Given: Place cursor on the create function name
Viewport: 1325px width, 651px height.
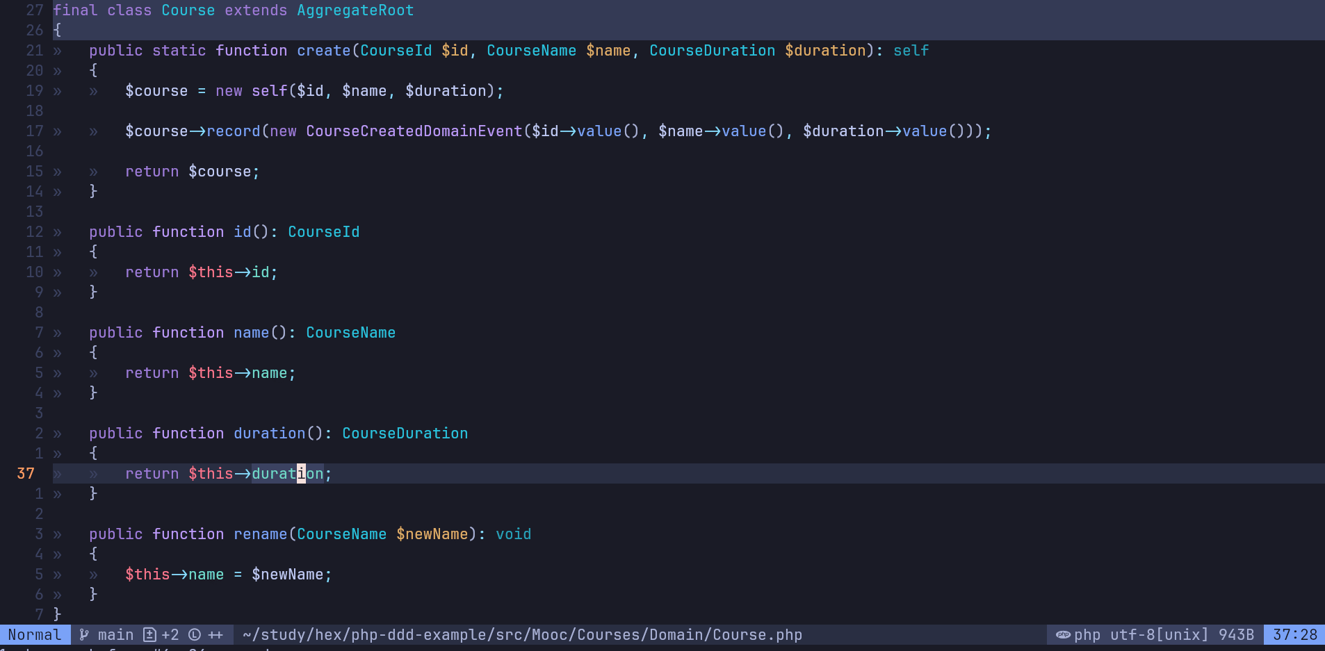Looking at the screenshot, I should click(x=323, y=51).
